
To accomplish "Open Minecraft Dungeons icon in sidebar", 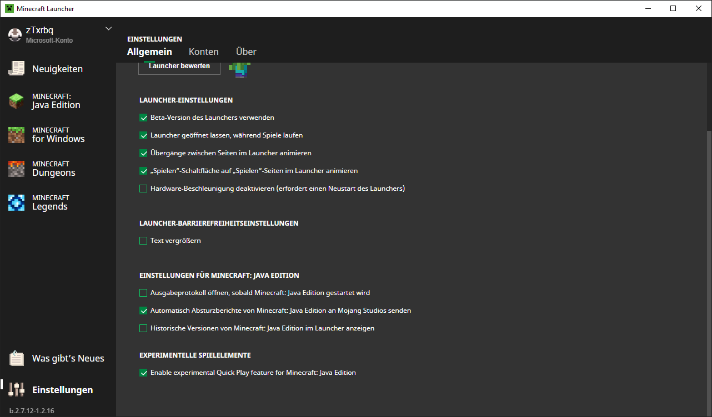I will pos(17,169).
